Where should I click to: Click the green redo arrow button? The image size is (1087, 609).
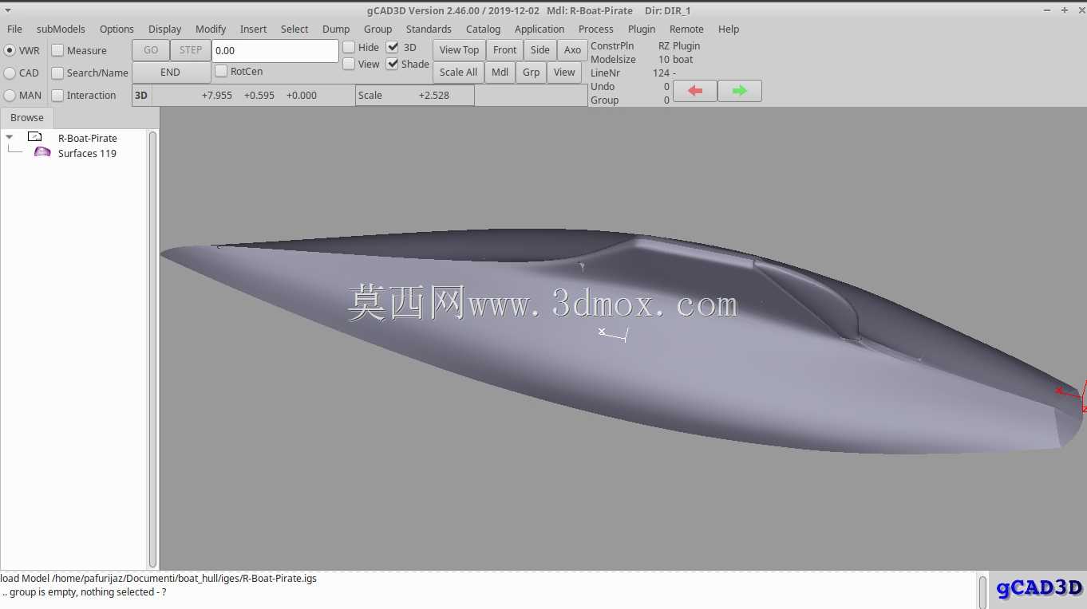(x=739, y=91)
